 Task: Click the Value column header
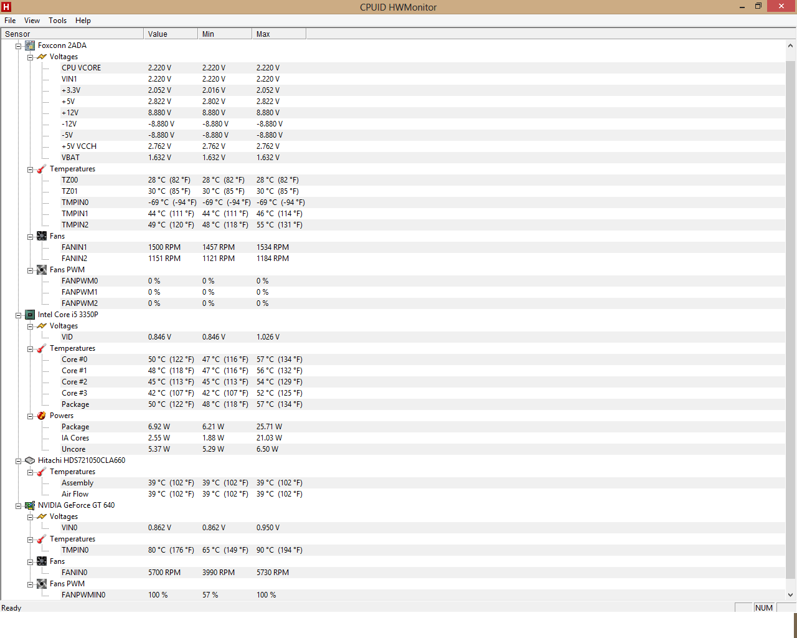171,34
